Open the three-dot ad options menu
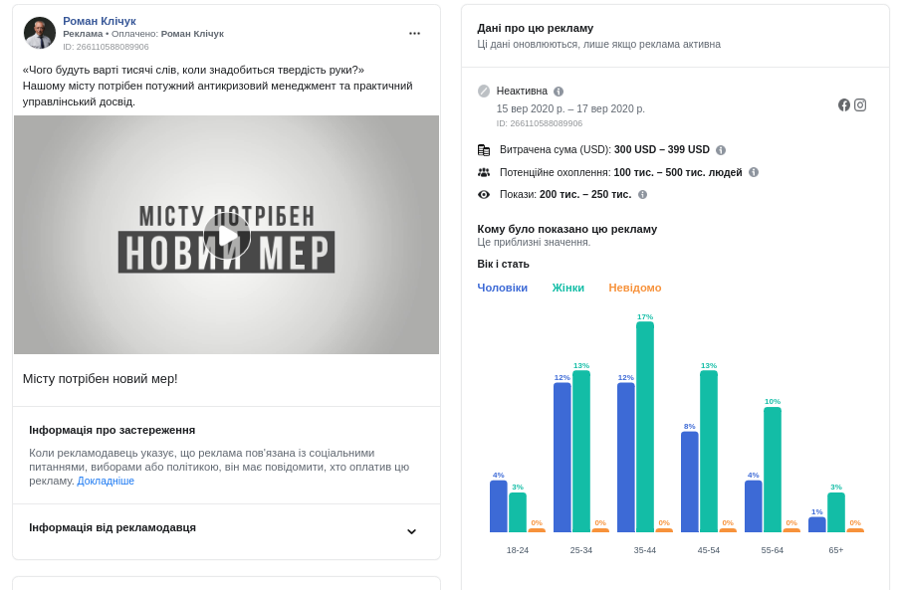899x590 pixels. (414, 33)
